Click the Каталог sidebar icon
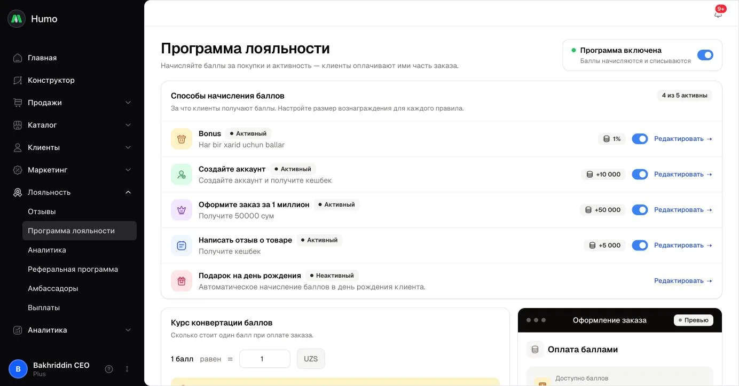Screen dimensions: 739x386 pos(18,125)
